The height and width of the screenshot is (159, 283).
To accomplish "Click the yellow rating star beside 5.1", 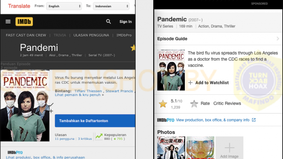I will [163, 104].
